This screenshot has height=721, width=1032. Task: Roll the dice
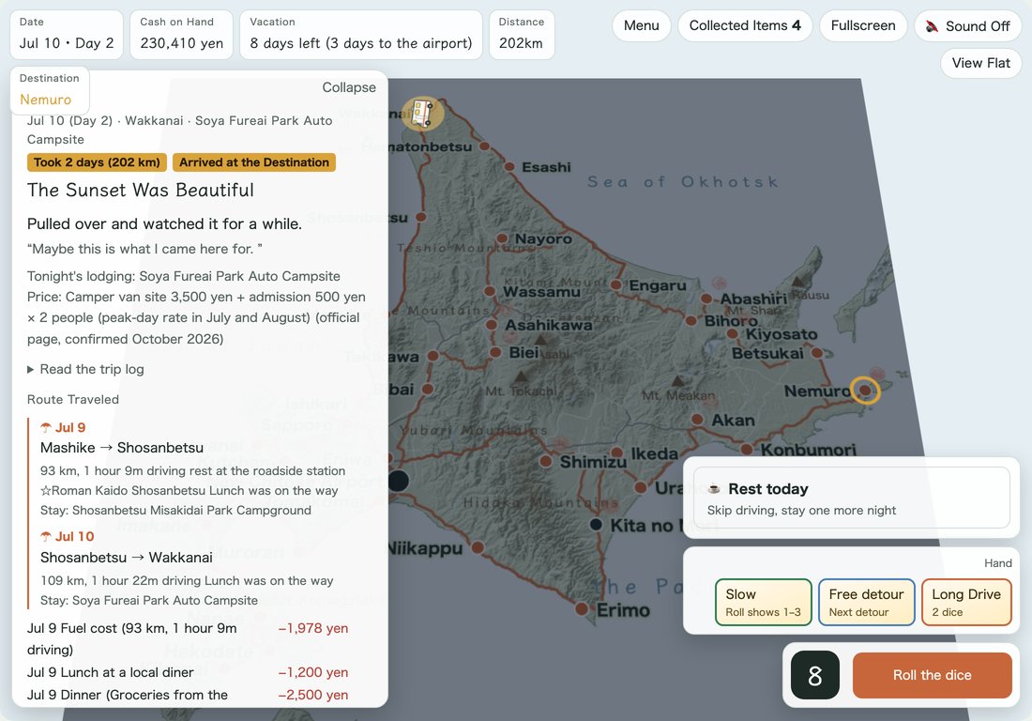[x=932, y=675]
